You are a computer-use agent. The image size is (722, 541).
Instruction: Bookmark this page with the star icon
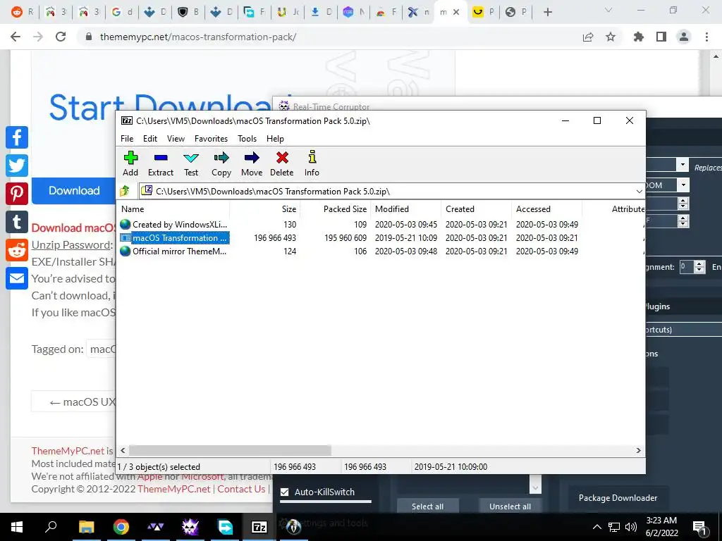pos(611,37)
